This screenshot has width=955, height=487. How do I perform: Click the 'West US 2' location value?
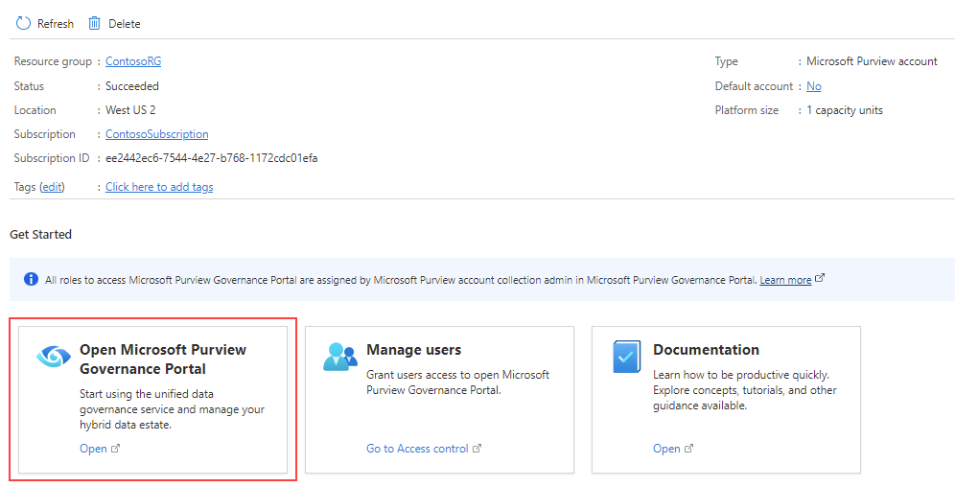click(130, 110)
